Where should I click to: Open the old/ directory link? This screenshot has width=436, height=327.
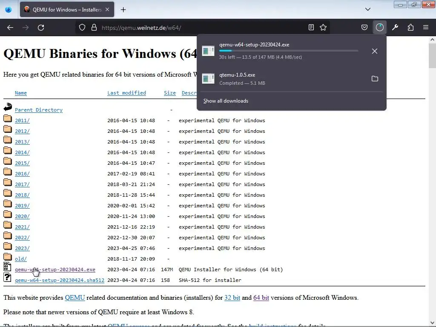[x=21, y=259]
